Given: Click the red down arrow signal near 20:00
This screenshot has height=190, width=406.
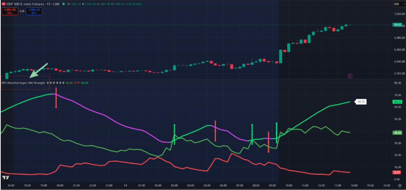Looking at the screenshot, I should pyautogui.click(x=56, y=98).
